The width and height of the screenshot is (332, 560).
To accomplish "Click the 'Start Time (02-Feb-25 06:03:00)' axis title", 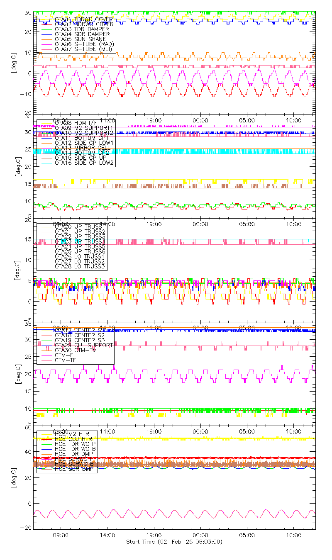I will point(174,542).
